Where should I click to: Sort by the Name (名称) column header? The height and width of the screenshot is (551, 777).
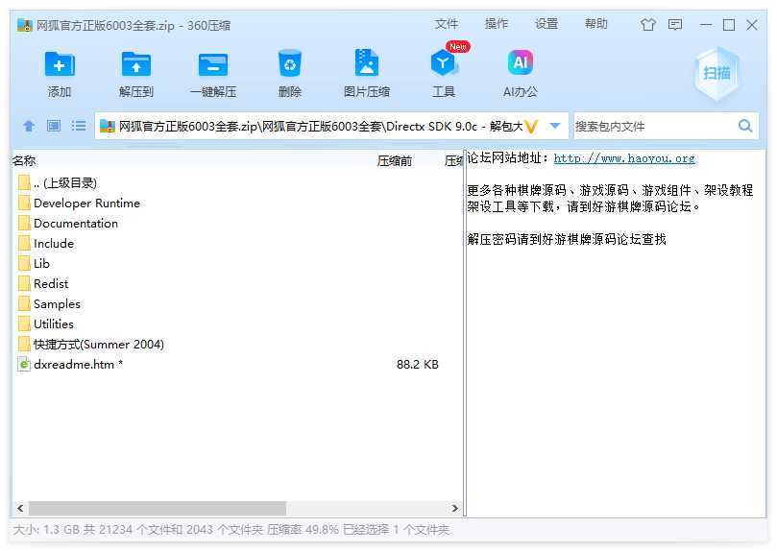24,161
